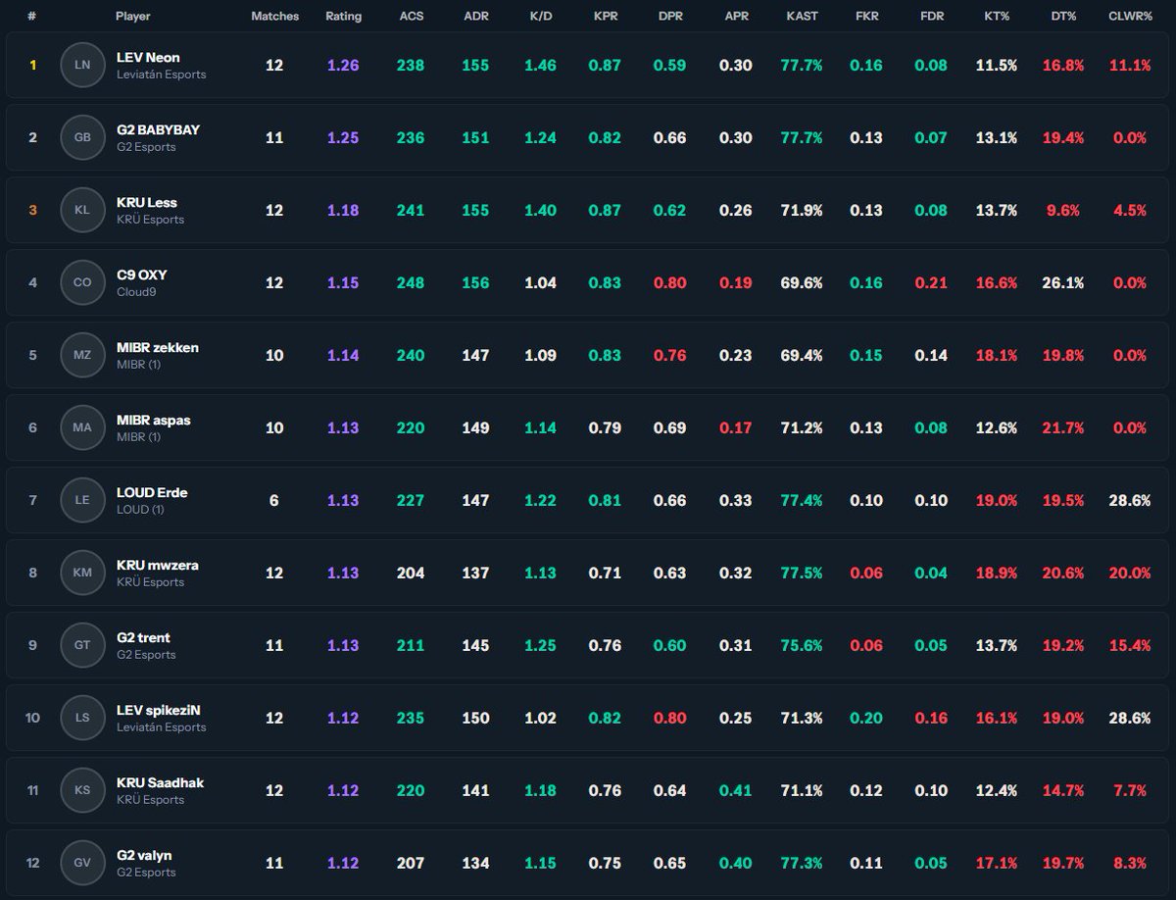The height and width of the screenshot is (900, 1176).
Task: Click KRU Less's 9.6% DT% value
Action: (1064, 211)
